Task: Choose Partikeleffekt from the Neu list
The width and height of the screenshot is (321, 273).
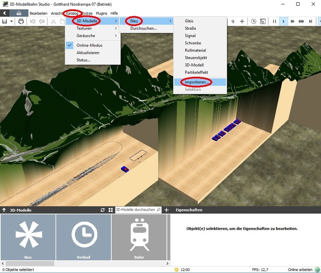Action: (200, 72)
